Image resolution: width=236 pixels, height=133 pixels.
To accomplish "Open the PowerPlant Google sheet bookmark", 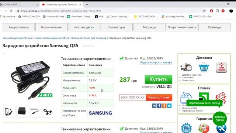I will tap(79, 17).
